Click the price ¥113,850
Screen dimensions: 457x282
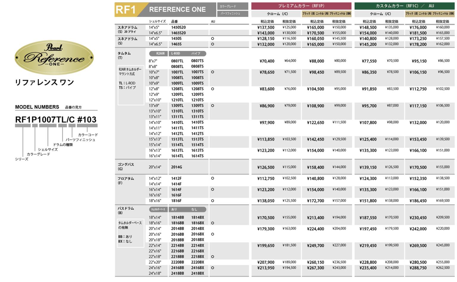point(266,139)
